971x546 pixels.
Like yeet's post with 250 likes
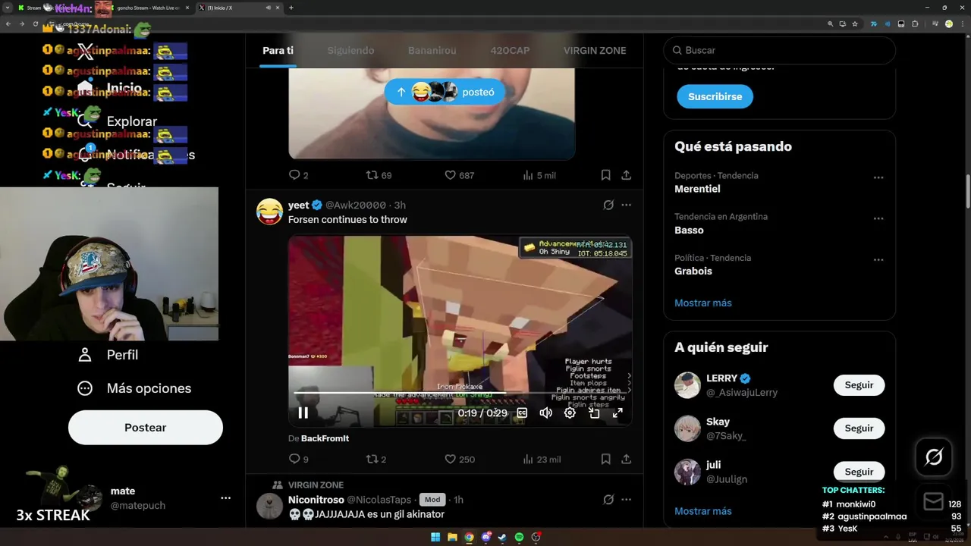pyautogui.click(x=459, y=459)
